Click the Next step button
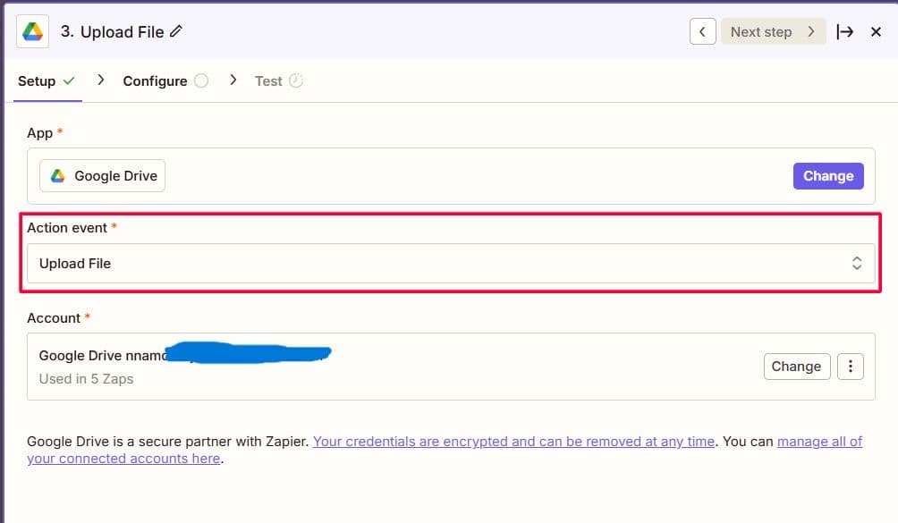898x523 pixels. [x=773, y=31]
